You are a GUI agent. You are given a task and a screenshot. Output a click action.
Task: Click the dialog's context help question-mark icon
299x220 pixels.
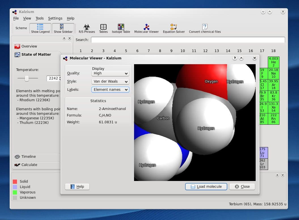[235, 58]
